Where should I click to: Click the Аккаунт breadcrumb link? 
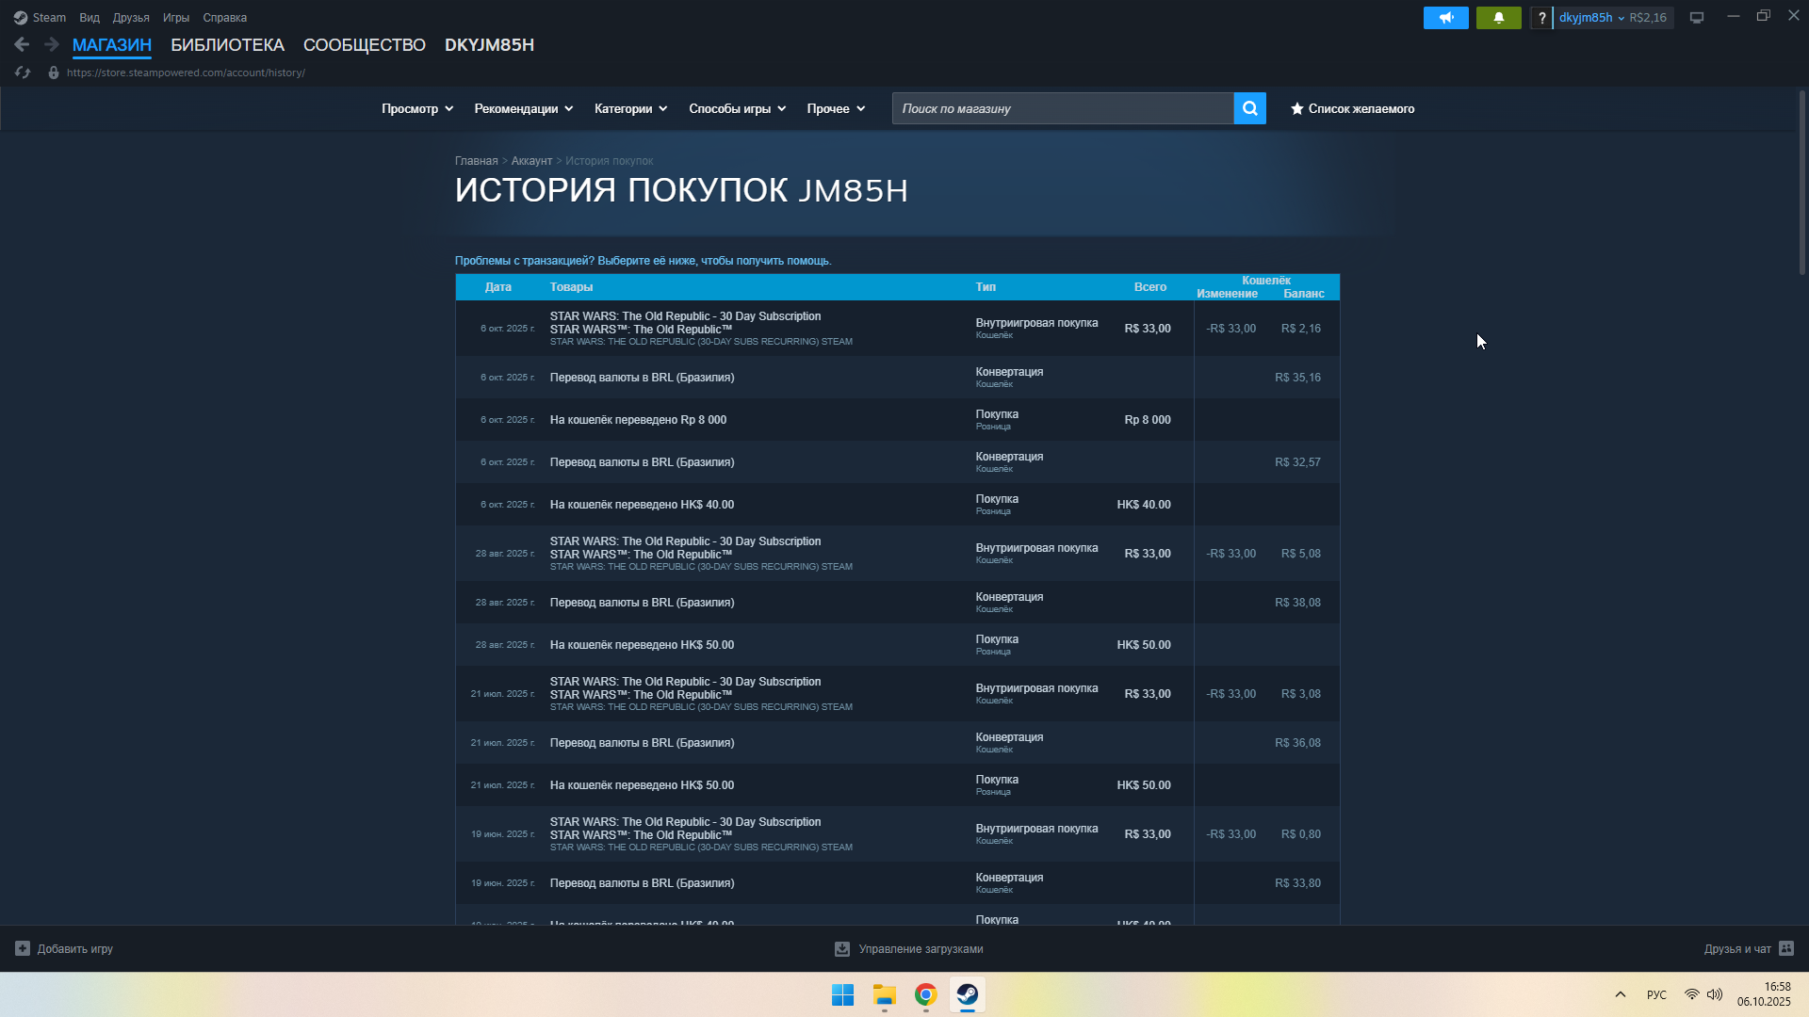[x=531, y=161]
